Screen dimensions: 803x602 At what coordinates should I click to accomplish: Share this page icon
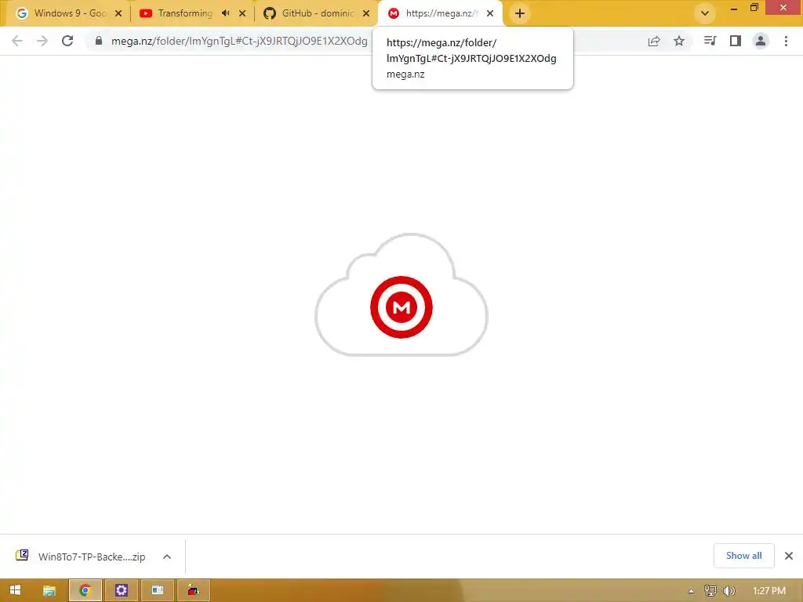pos(654,41)
